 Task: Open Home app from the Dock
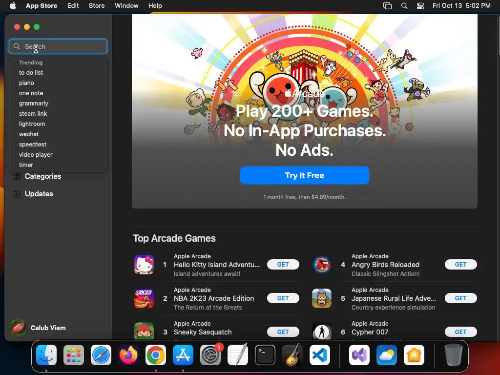tap(414, 355)
